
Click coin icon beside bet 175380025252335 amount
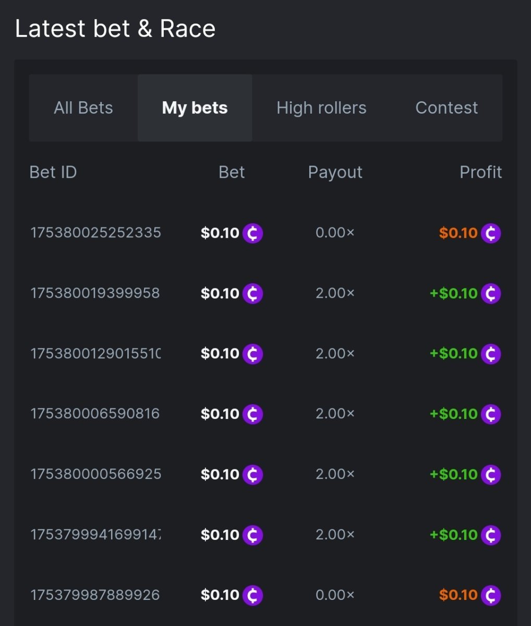253,233
